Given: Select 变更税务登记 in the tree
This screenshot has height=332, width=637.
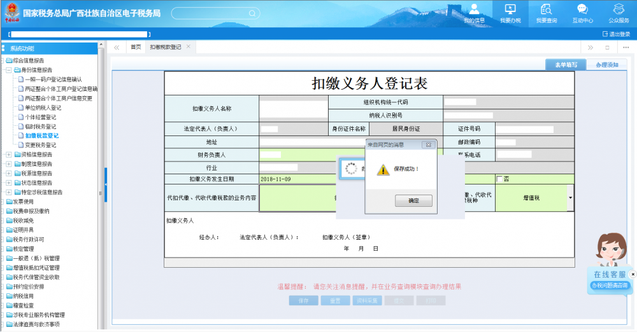Looking at the screenshot, I should (41, 145).
